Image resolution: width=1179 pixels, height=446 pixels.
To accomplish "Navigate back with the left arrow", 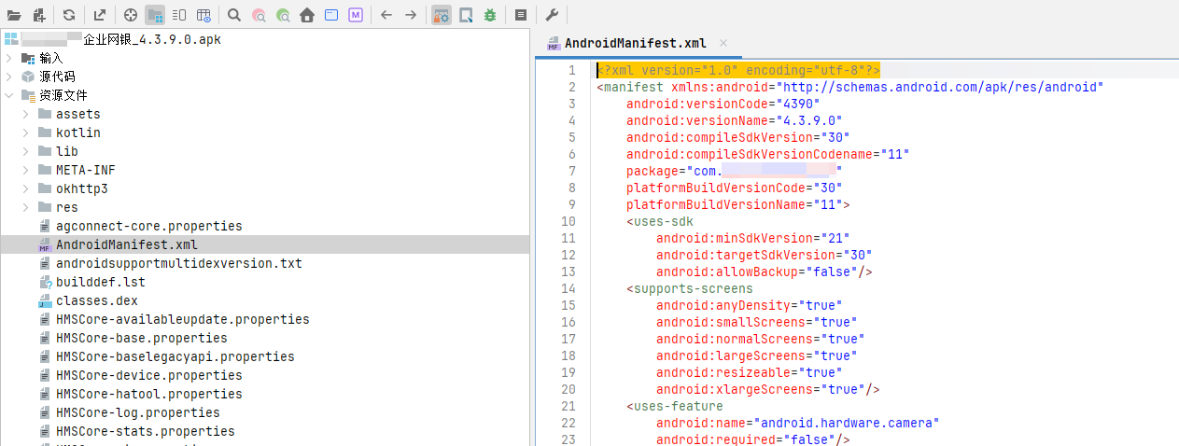I will 386,15.
